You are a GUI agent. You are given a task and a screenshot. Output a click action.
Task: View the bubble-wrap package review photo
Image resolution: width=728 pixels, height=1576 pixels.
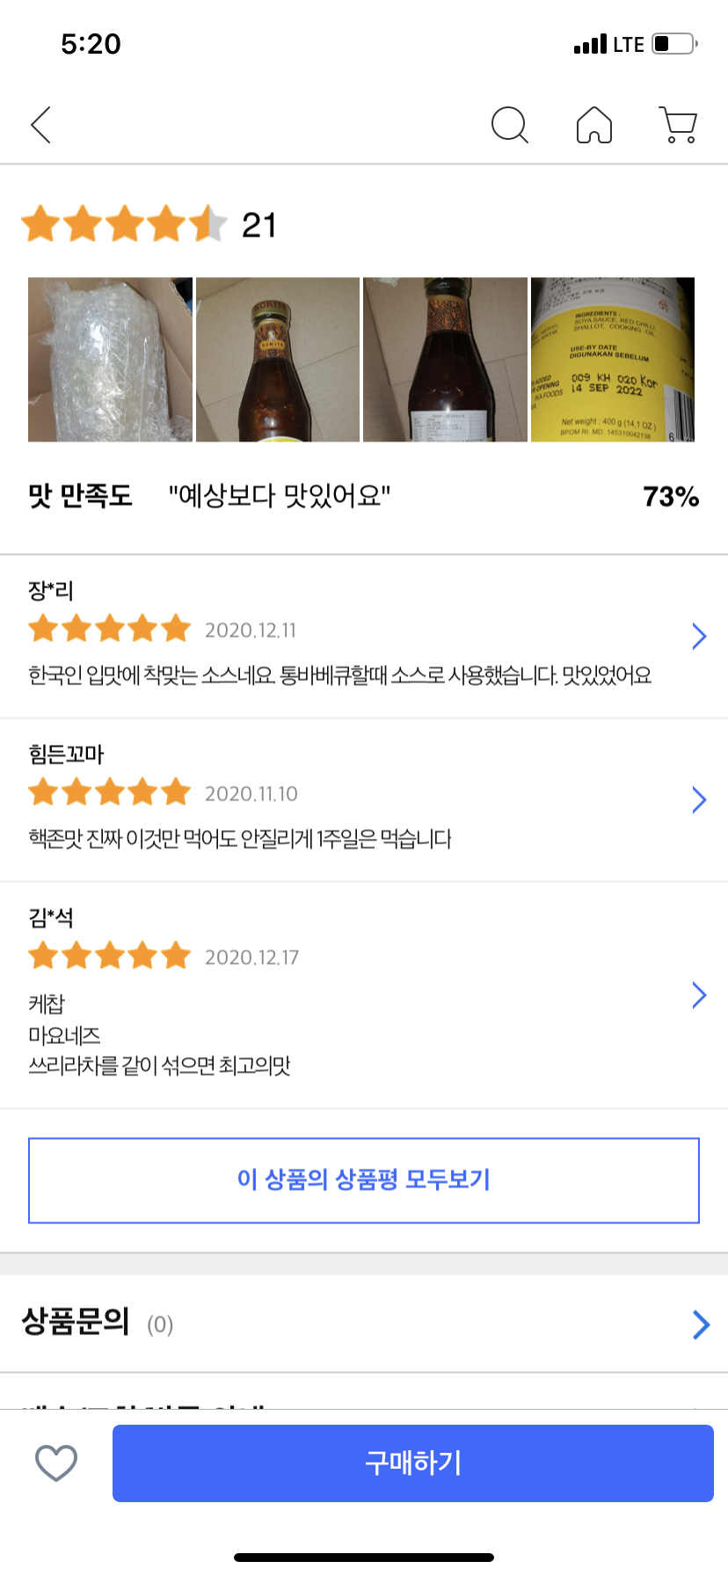110,360
